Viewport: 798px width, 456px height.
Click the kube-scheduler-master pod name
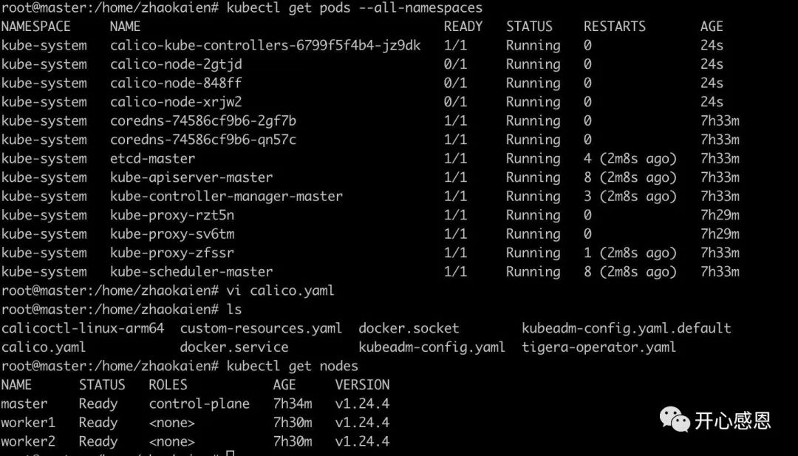[x=191, y=272]
